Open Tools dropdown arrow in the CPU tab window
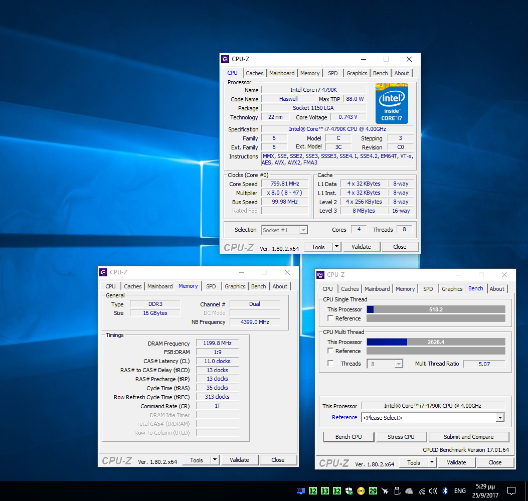 pyautogui.click(x=336, y=247)
